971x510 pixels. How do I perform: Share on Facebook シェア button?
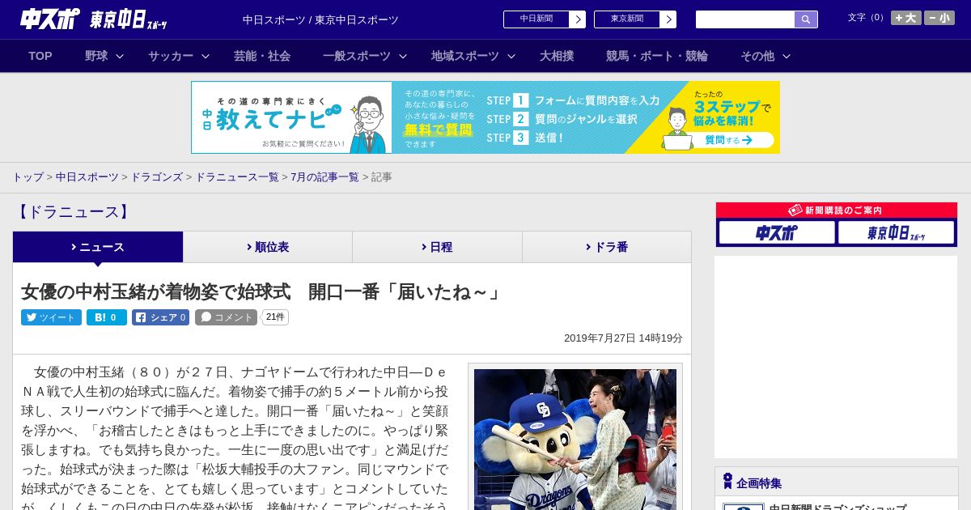click(160, 317)
